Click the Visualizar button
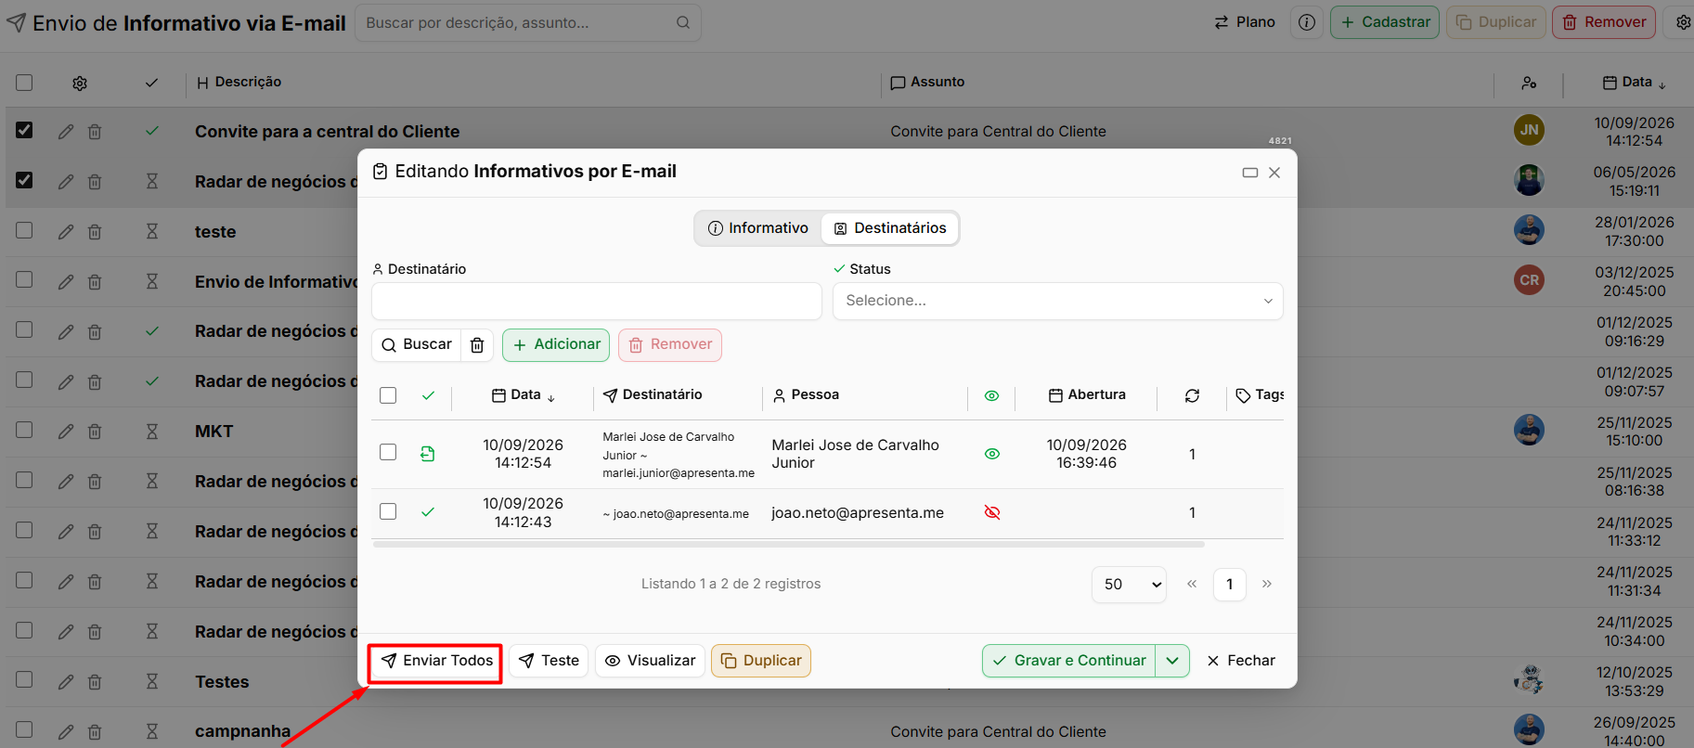Image resolution: width=1694 pixels, height=748 pixels. point(650,661)
